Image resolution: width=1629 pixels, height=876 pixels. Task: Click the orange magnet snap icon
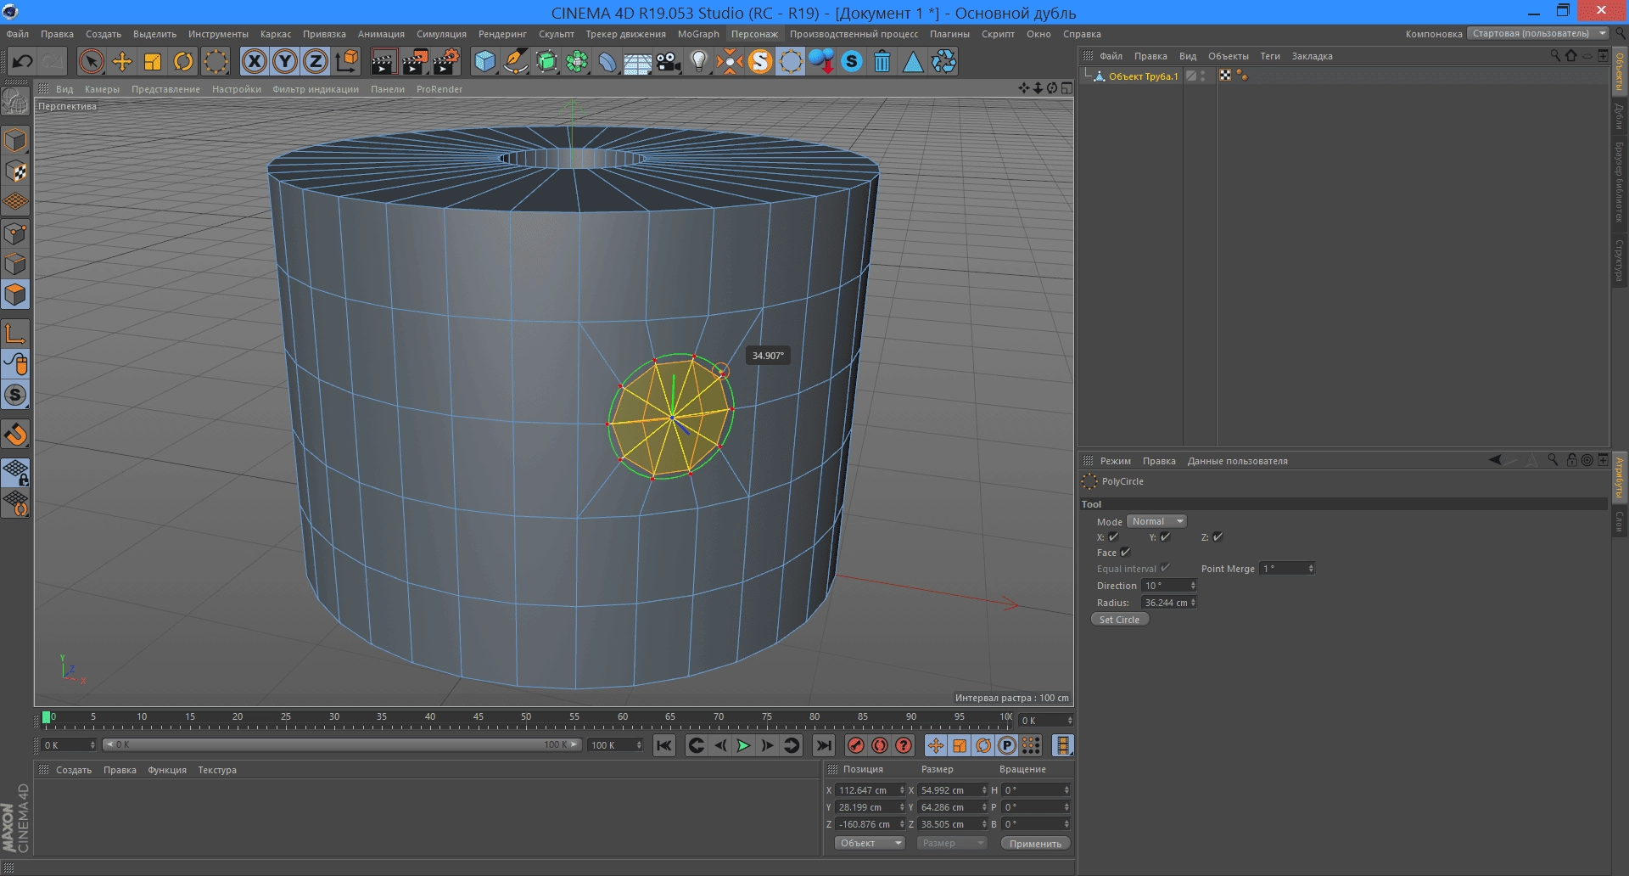(x=15, y=435)
